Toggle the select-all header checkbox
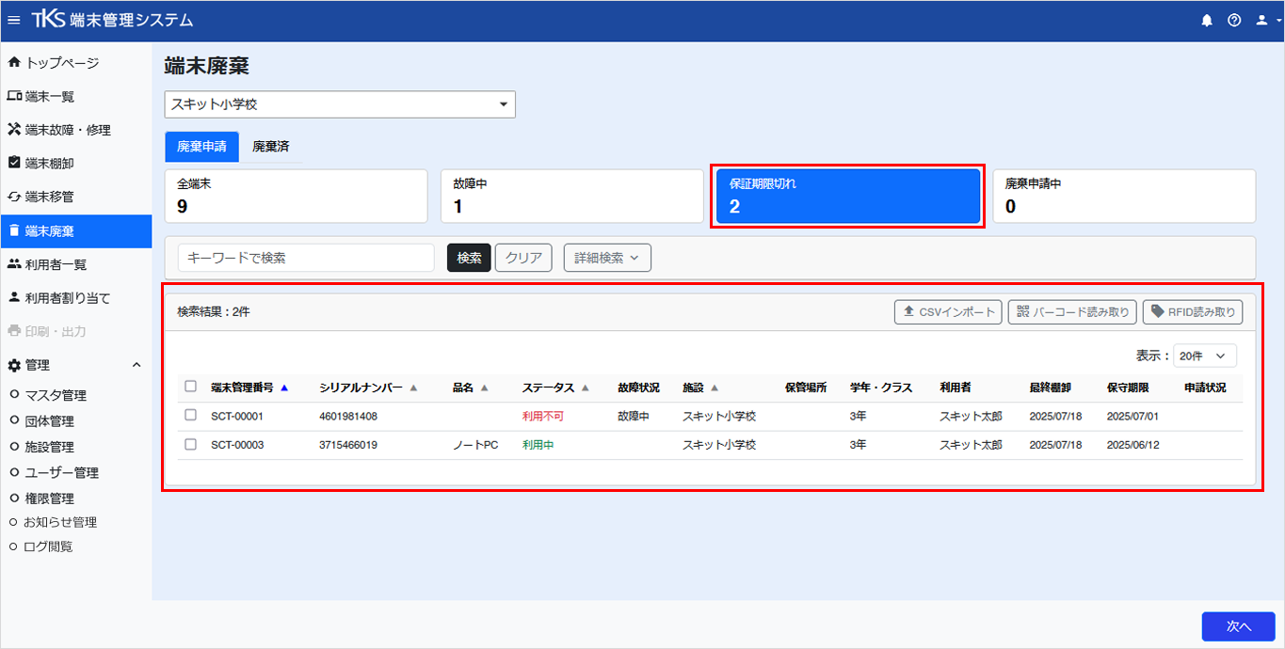This screenshot has width=1285, height=649. 191,387
